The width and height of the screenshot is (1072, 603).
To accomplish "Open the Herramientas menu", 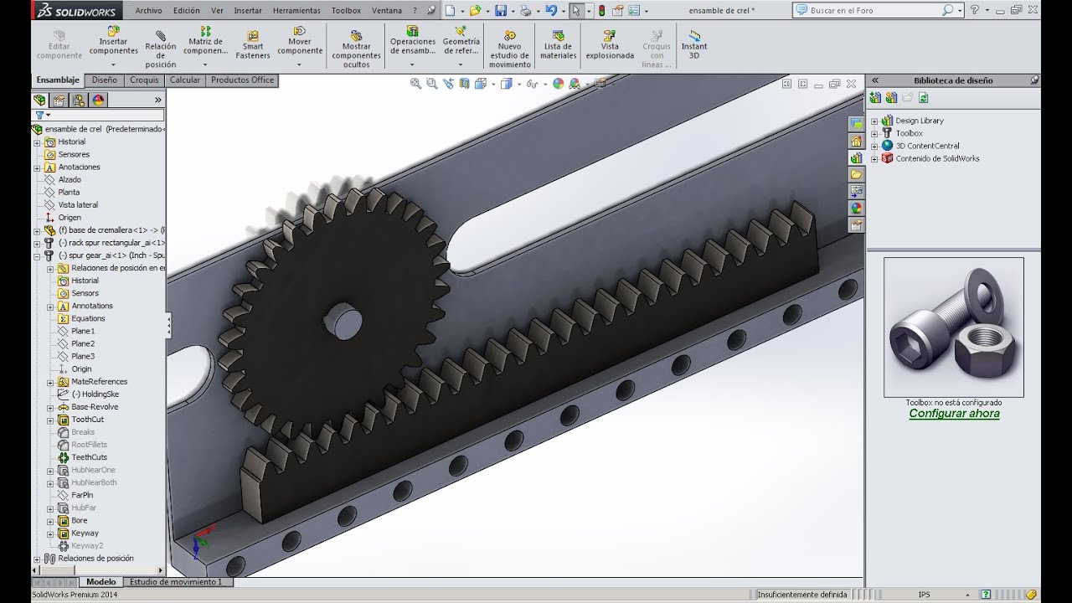I will [x=296, y=11].
